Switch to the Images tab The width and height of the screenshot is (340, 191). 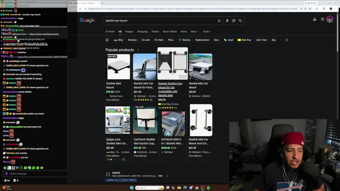pos(129,32)
